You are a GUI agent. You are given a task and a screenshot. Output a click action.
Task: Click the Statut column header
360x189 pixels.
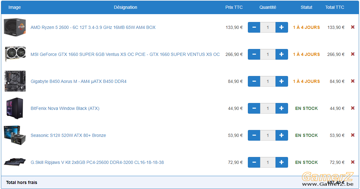[307, 7]
